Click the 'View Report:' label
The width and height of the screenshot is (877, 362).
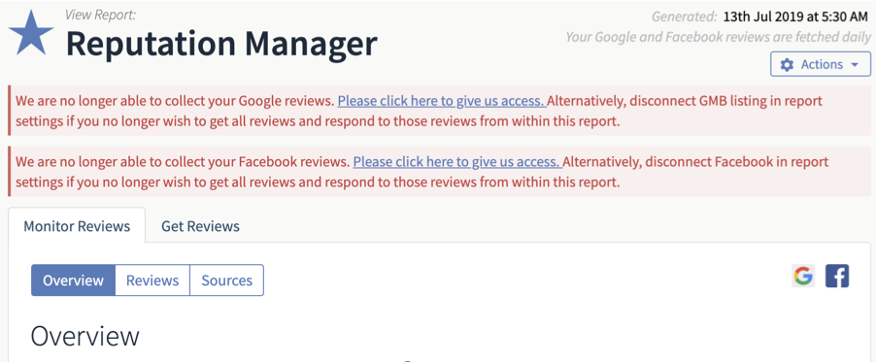pyautogui.click(x=101, y=16)
